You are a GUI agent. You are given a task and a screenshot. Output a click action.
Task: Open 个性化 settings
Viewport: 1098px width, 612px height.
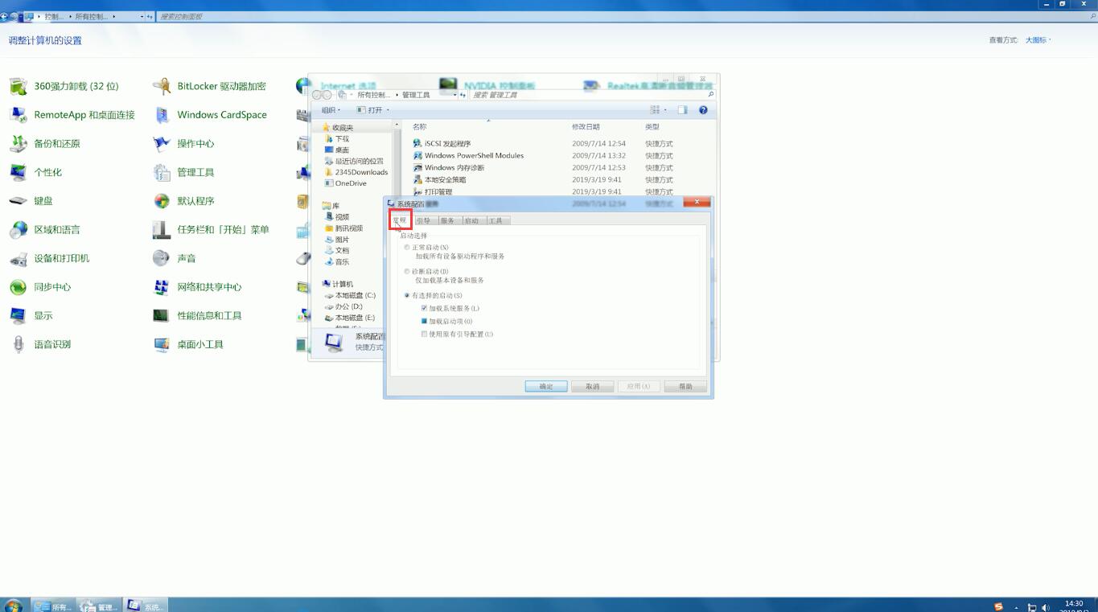point(36,172)
